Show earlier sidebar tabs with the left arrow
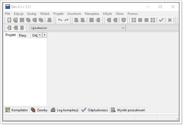 pyautogui.click(x=40, y=35)
